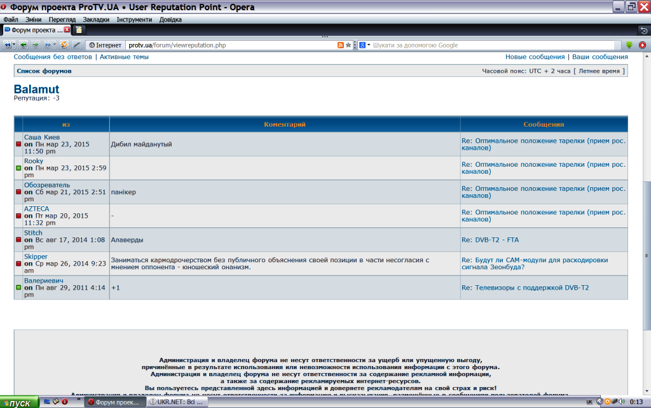The width and height of the screenshot is (651, 408).
Task: Open the green downloads arrow icon
Action: (629, 45)
